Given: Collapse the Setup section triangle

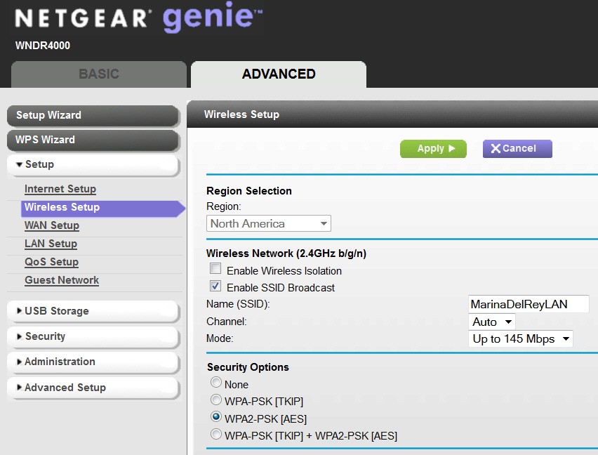Looking at the screenshot, I should pos(19,164).
